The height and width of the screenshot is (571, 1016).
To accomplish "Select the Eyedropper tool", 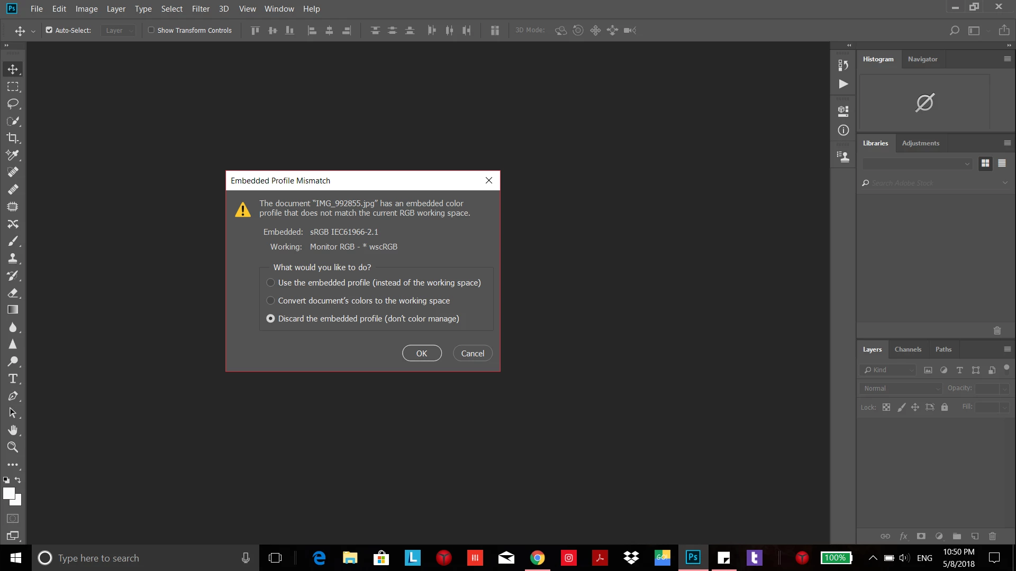I will [x=13, y=155].
